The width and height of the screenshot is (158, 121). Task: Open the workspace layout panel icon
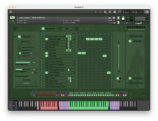click(115, 12)
